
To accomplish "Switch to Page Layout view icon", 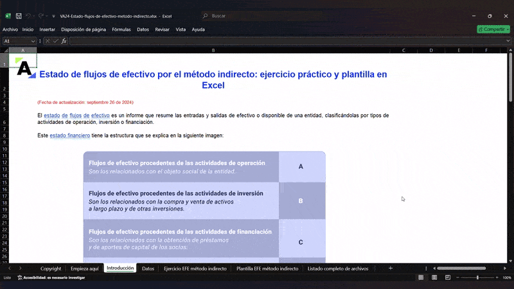I will pyautogui.click(x=434, y=277).
